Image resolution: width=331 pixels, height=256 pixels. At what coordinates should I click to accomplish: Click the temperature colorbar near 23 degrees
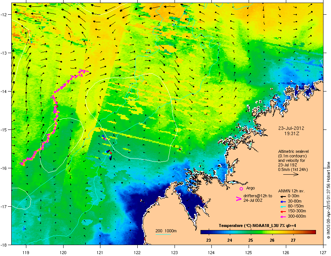(x=208, y=232)
